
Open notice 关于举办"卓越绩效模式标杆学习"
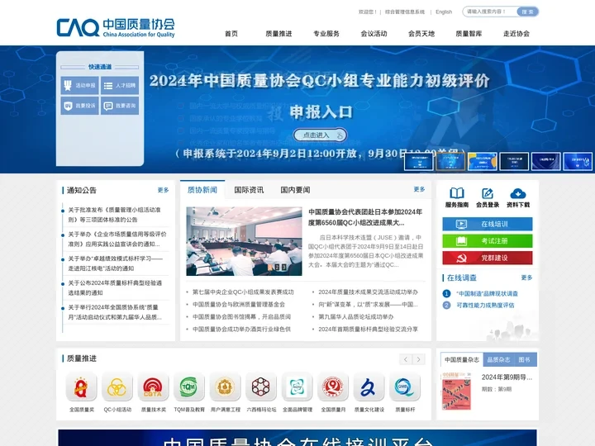pyautogui.click(x=115, y=263)
